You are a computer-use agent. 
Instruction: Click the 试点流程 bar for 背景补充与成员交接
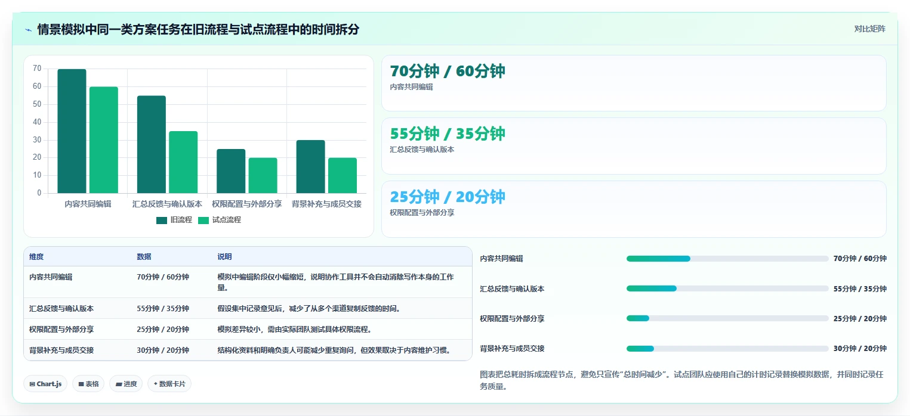pyautogui.click(x=343, y=175)
